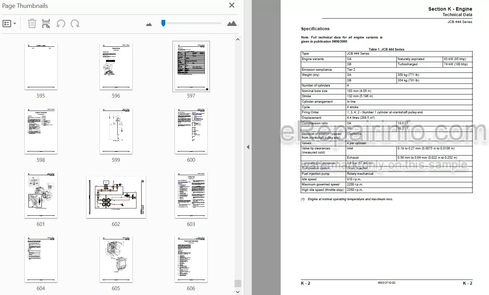Delete selected page with trash icon
Viewport: 489px width, 295px height.
tap(32, 23)
